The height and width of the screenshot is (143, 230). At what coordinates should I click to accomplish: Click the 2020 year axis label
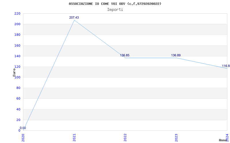pos(23,138)
